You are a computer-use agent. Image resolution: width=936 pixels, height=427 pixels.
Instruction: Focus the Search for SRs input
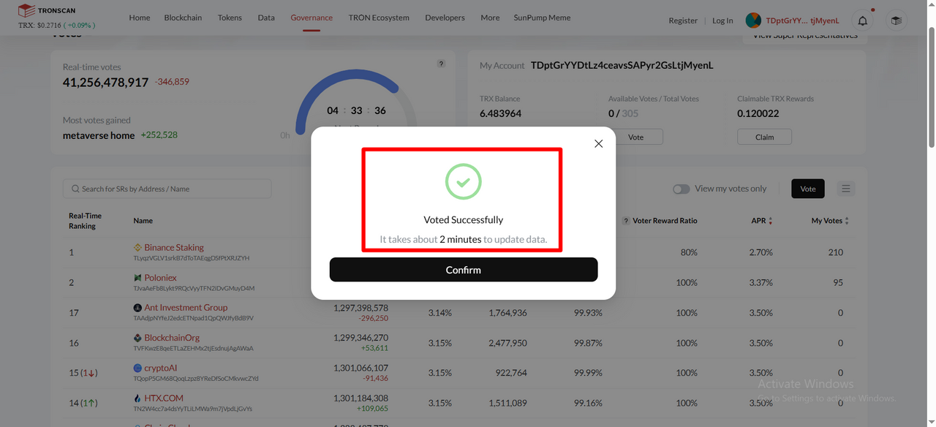coord(167,189)
